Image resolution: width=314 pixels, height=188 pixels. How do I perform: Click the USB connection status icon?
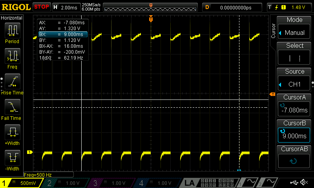(x=294, y=183)
